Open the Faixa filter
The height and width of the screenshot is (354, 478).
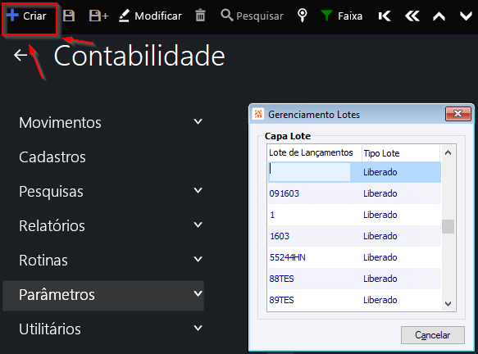341,16
